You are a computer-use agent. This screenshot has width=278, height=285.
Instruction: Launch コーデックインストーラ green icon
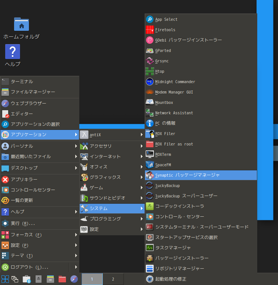(x=150, y=206)
